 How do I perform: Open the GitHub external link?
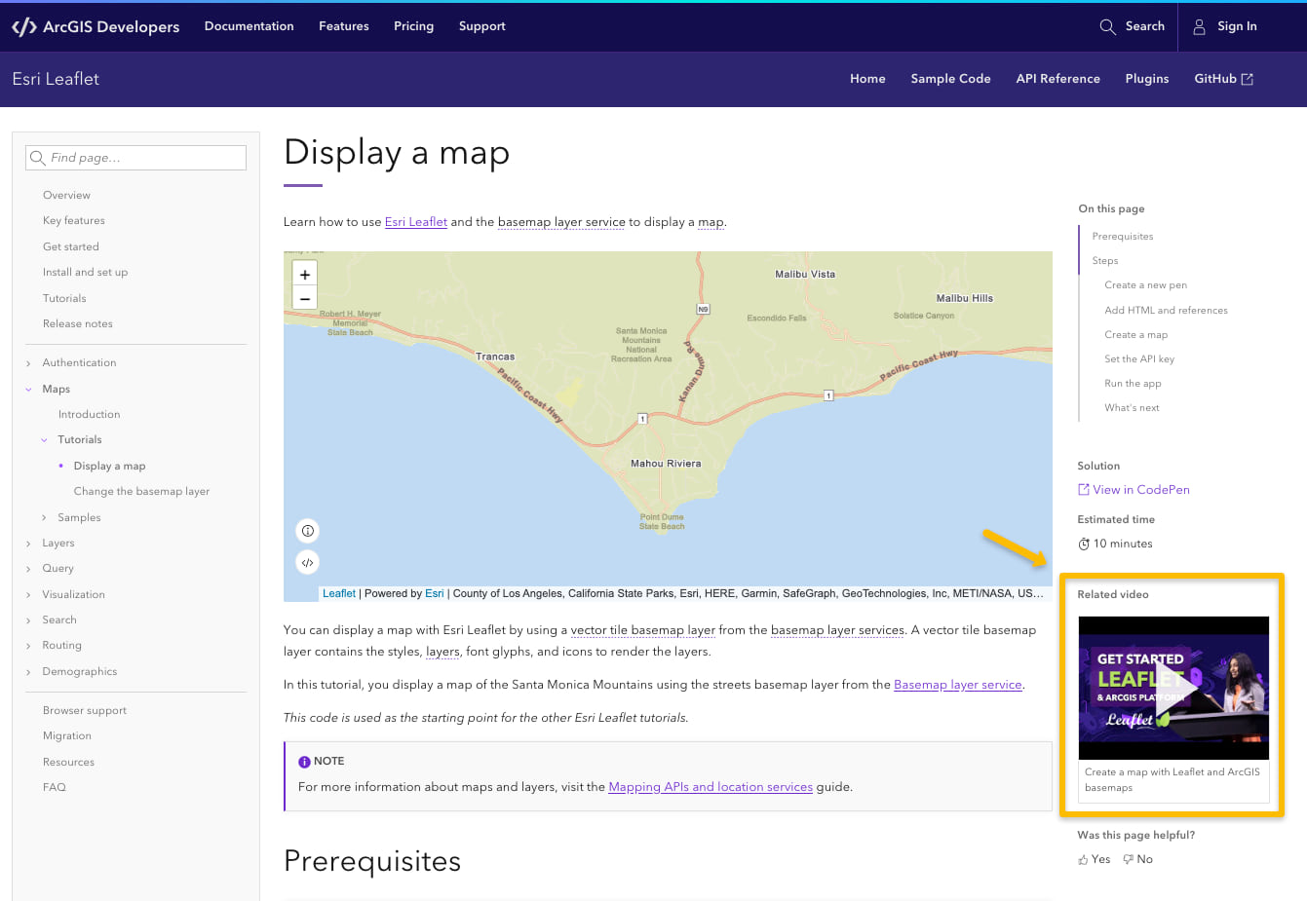click(1223, 79)
